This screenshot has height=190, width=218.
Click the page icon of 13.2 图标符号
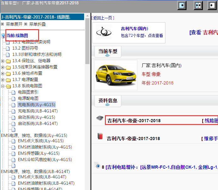point(8,48)
